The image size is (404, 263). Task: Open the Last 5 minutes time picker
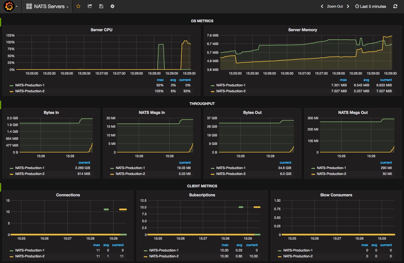coord(370,6)
